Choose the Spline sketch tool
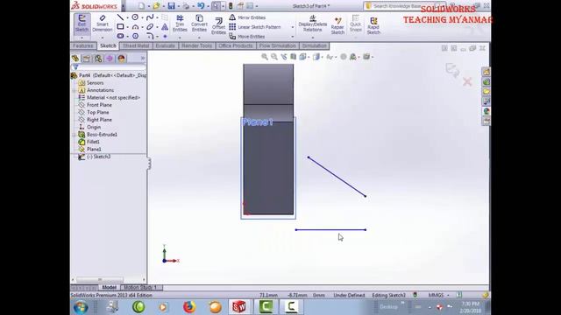561x315 pixels. (x=150, y=17)
